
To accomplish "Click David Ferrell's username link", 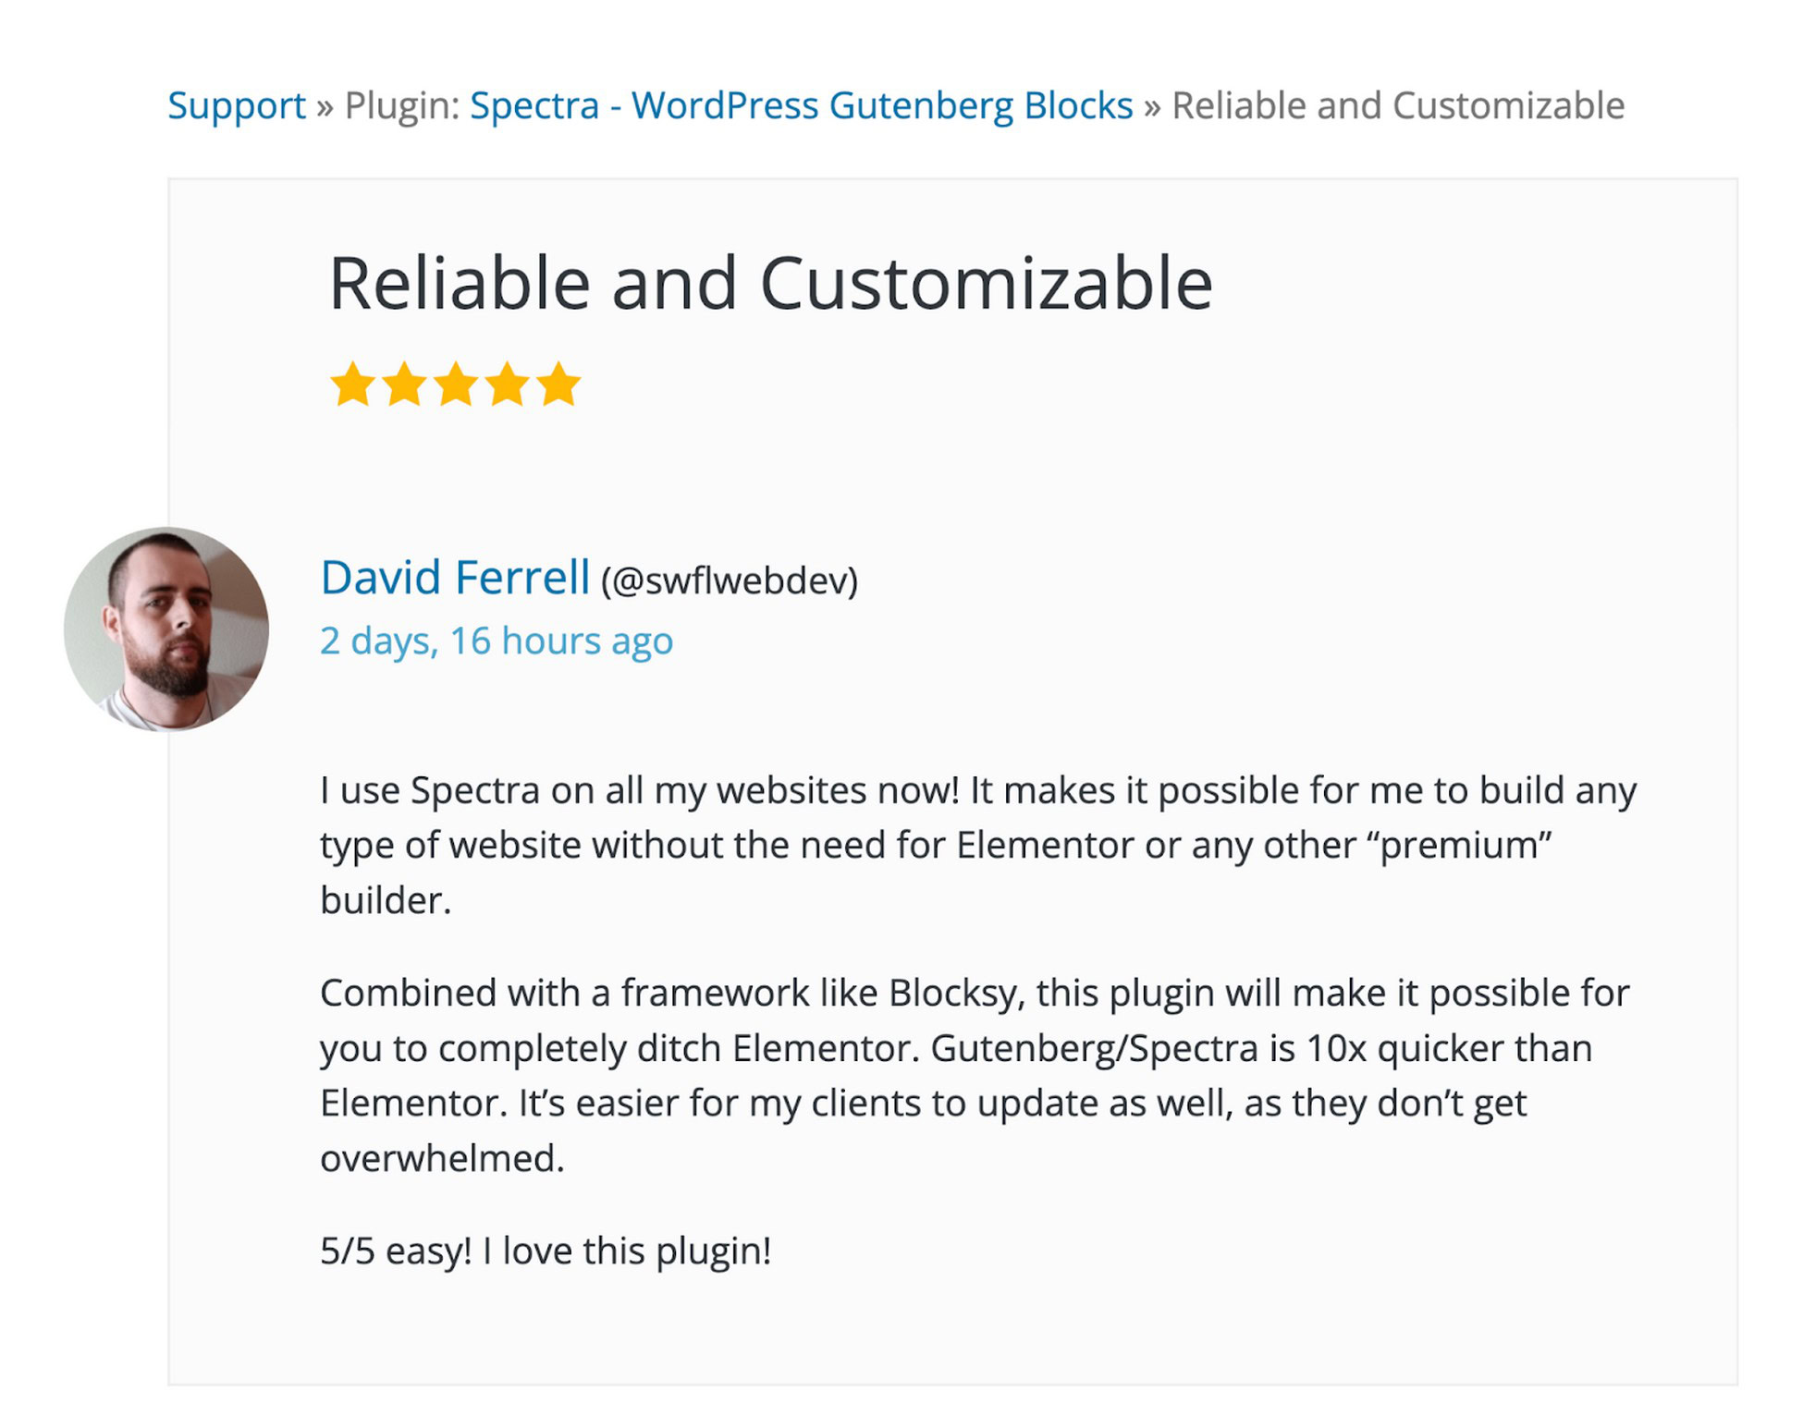I will pyautogui.click(x=453, y=578).
